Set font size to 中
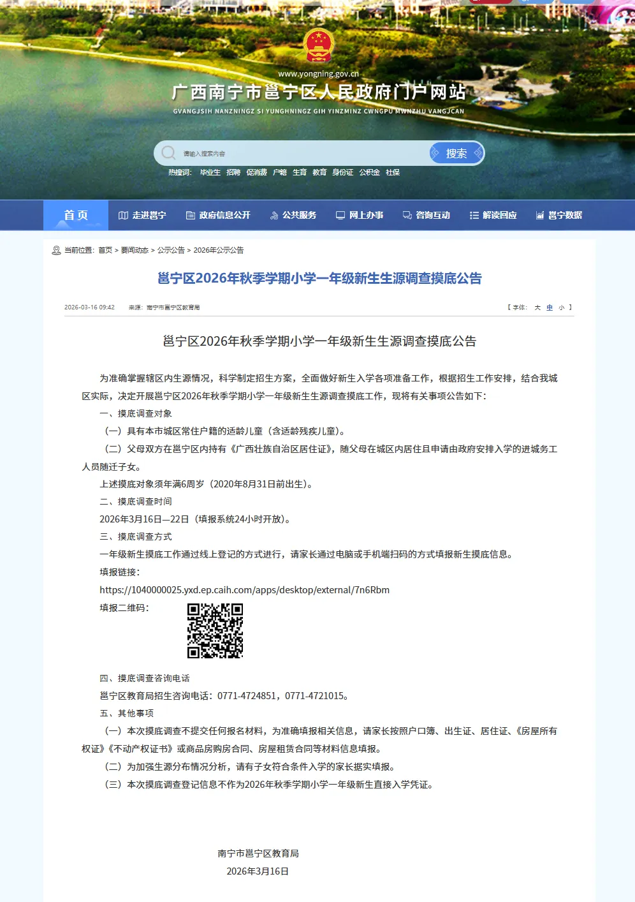Viewport: 635px width, 902px height. [x=550, y=307]
